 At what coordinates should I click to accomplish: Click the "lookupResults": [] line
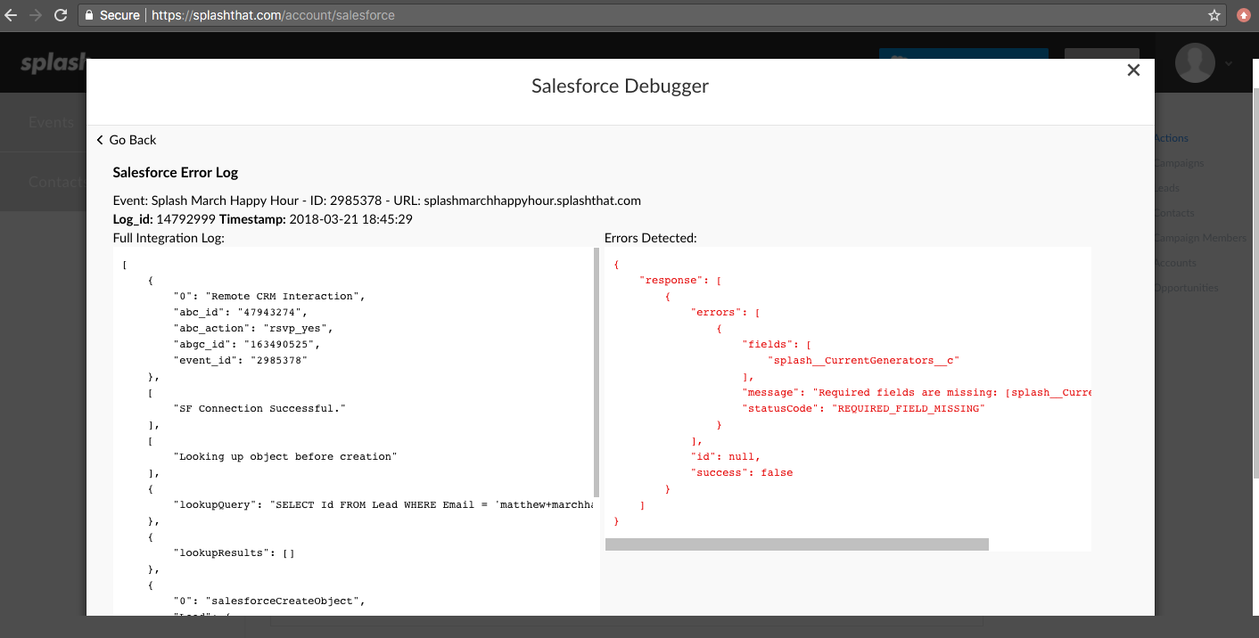click(235, 552)
